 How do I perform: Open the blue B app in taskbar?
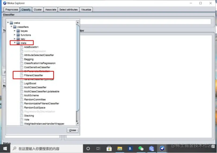pyautogui.click(x=130, y=149)
